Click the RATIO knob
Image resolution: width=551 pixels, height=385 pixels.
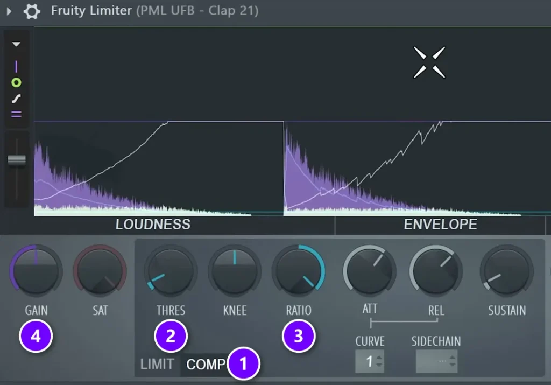pos(298,271)
